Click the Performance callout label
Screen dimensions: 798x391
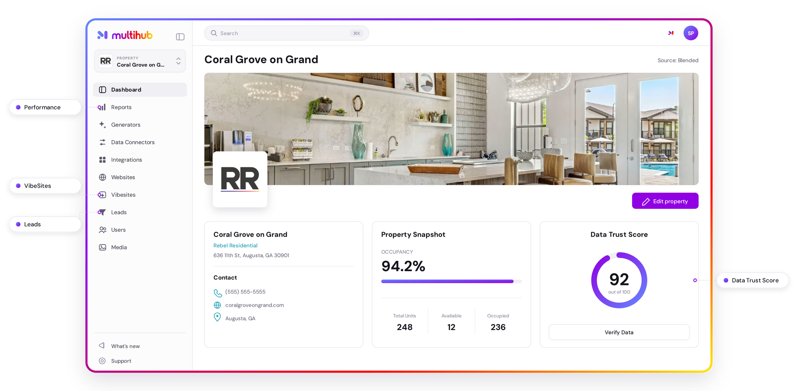pos(45,107)
